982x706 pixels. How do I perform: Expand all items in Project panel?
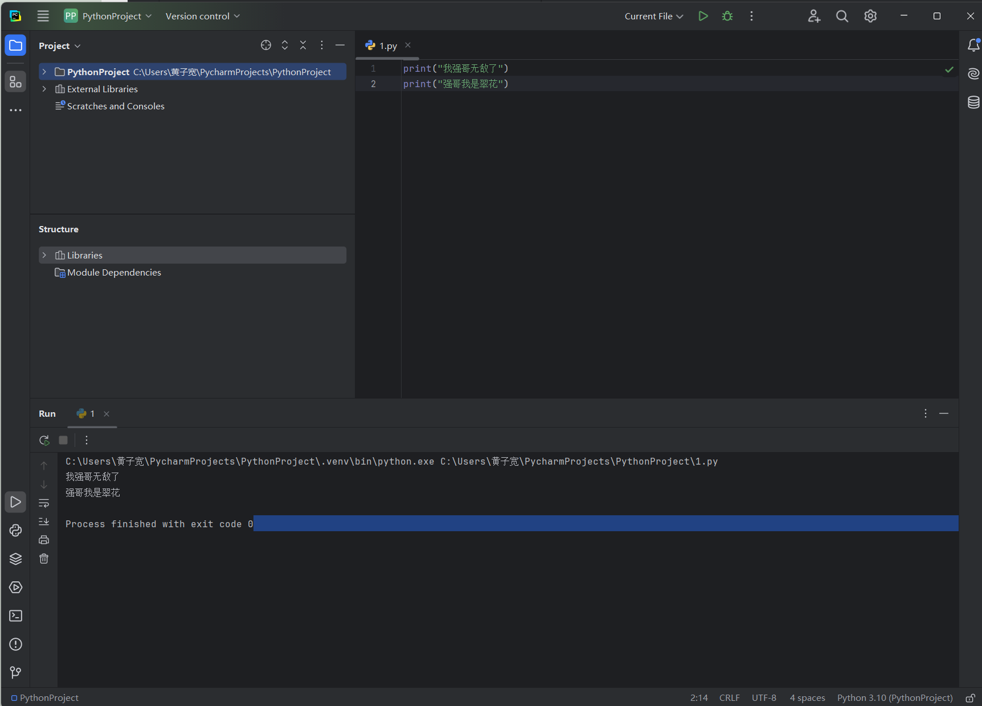[x=285, y=45]
